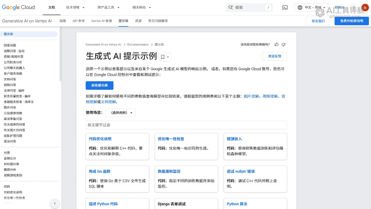Viewport: 371px width, 209px height.
Task: Open the 调试 nullptr 错误 card
Action: tap(255, 179)
